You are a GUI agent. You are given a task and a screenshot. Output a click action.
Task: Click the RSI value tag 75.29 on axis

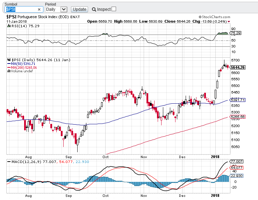tap(236, 33)
